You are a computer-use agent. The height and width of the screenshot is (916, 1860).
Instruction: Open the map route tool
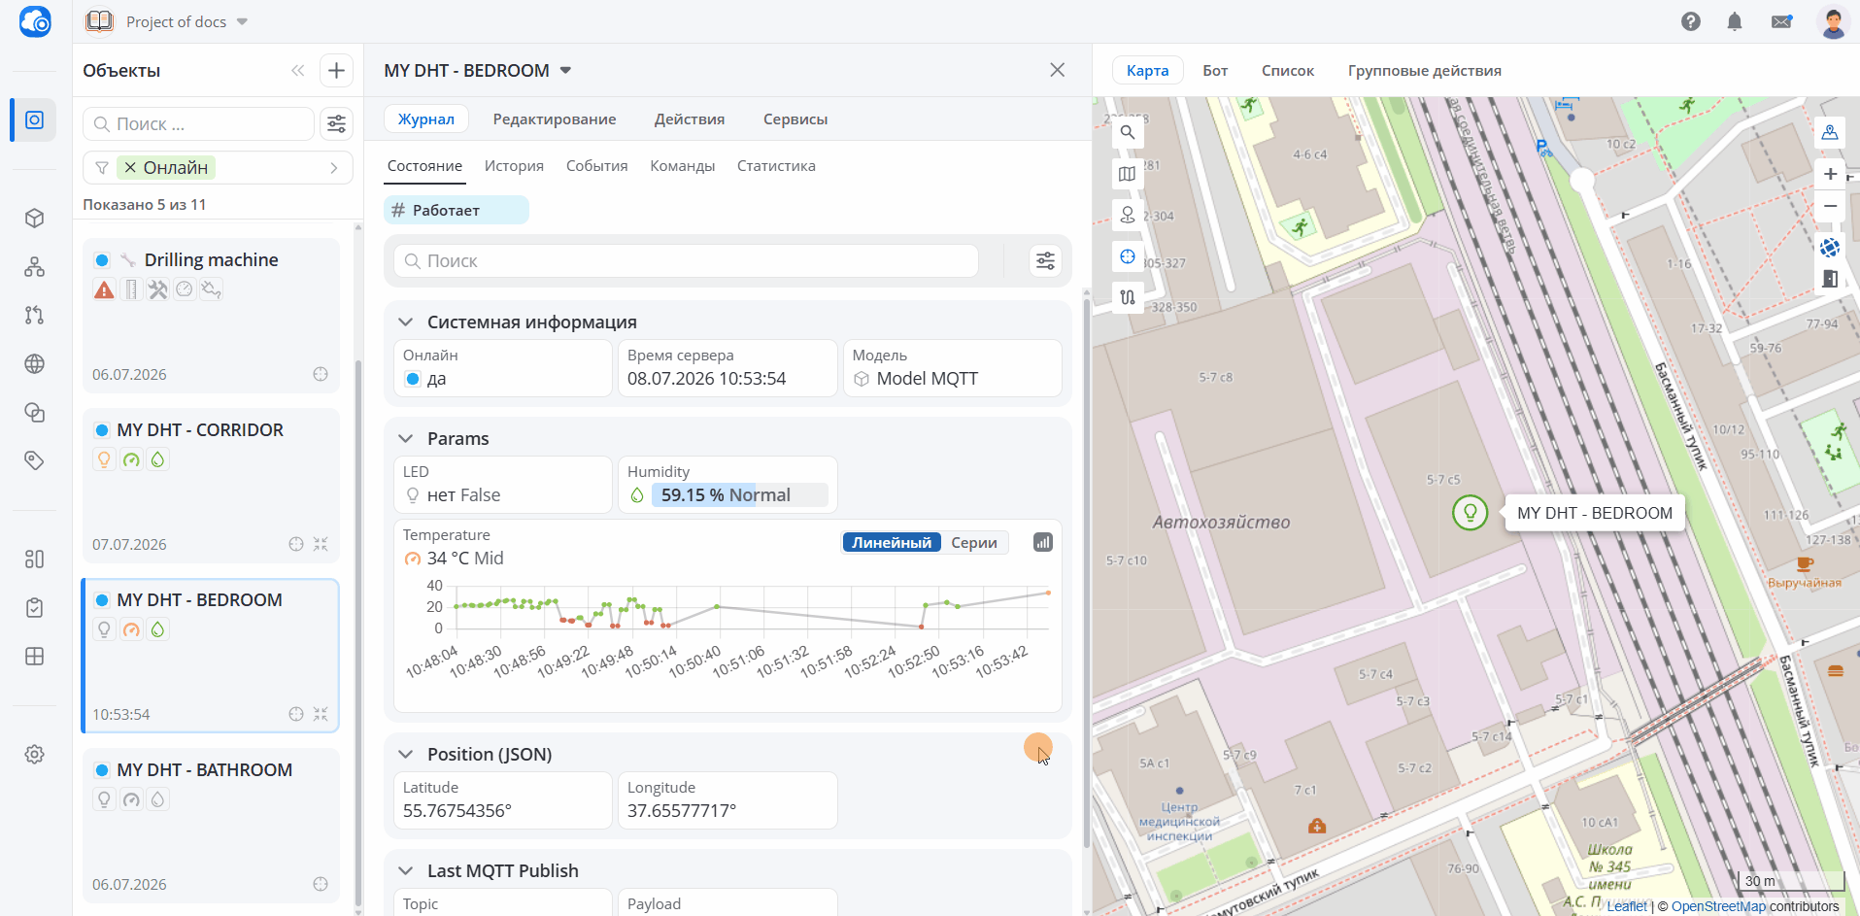coord(1127,297)
